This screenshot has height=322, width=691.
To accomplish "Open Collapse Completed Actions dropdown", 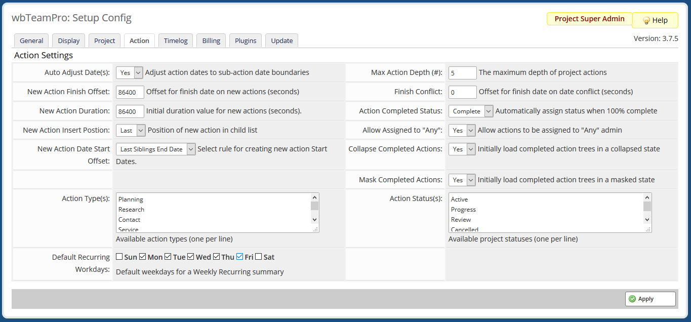I will pyautogui.click(x=462, y=149).
